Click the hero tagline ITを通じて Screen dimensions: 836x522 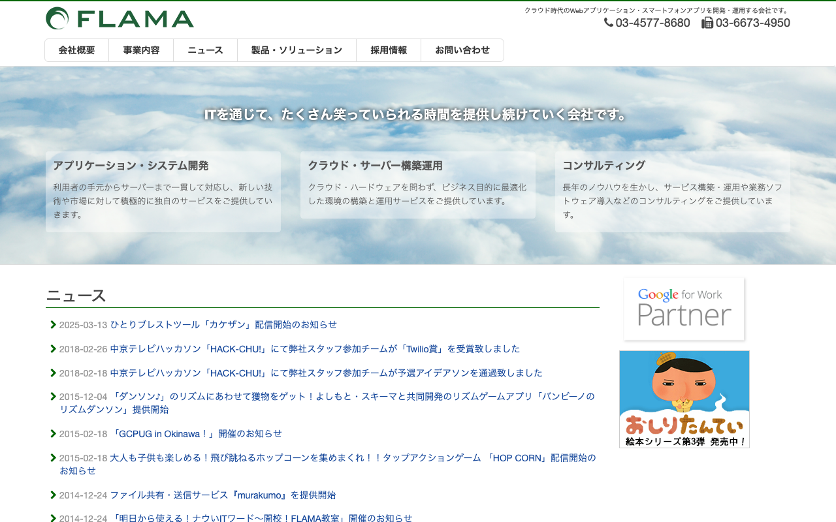click(x=415, y=115)
